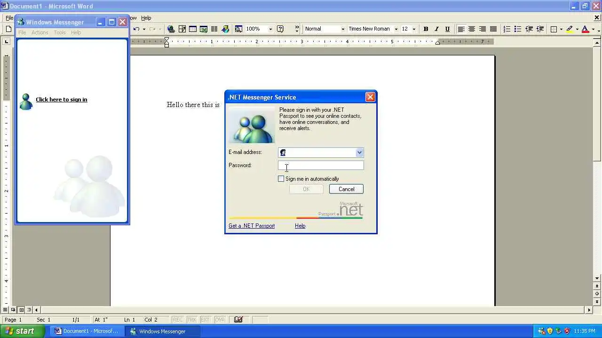Viewport: 602px width, 338px height.
Task: Open Tables and Borders toolbar icon
Action: click(x=182, y=29)
